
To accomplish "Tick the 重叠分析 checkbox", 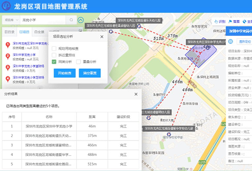I will [x=78, y=61].
